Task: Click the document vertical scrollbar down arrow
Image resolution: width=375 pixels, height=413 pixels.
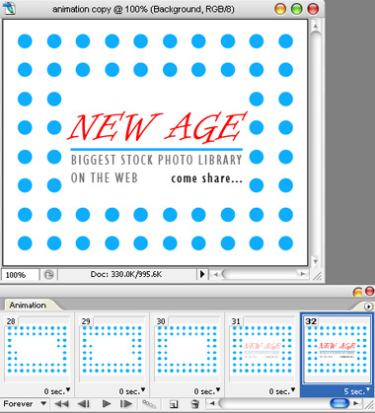Action: pyautogui.click(x=315, y=261)
